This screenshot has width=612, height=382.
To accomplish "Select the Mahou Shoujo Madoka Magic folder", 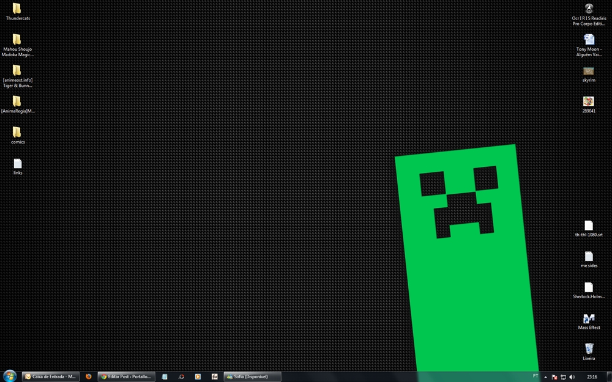I will (x=17, y=39).
